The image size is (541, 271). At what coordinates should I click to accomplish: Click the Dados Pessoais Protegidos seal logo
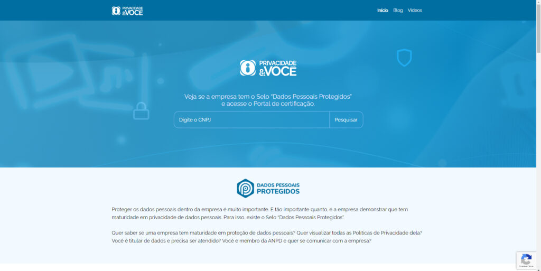coord(268,188)
